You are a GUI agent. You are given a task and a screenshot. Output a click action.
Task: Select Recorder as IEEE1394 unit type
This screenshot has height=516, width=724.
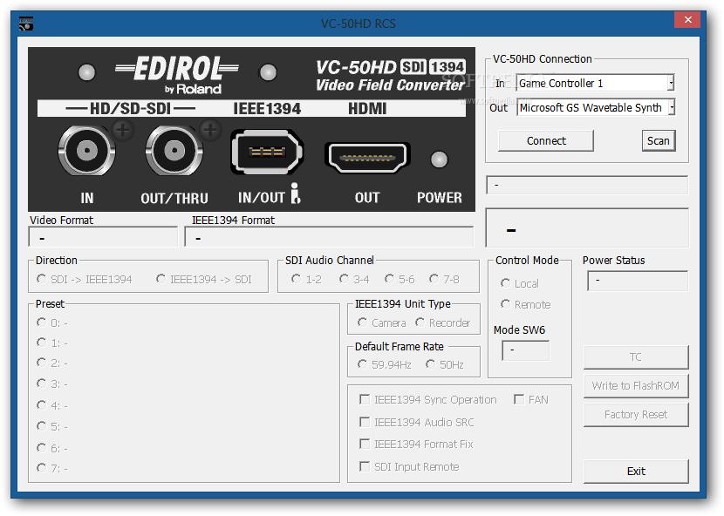[x=443, y=322]
